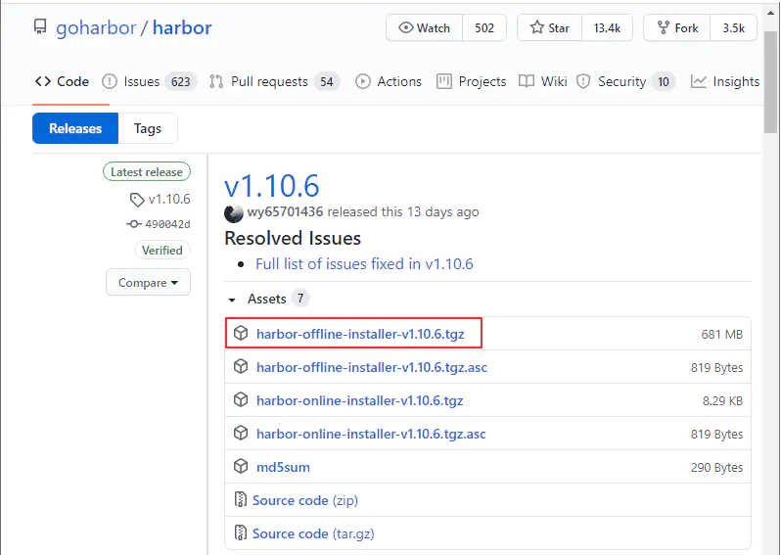The height and width of the screenshot is (555, 781).
Task: Click the 290 Bytes file size text
Action: 716,468
